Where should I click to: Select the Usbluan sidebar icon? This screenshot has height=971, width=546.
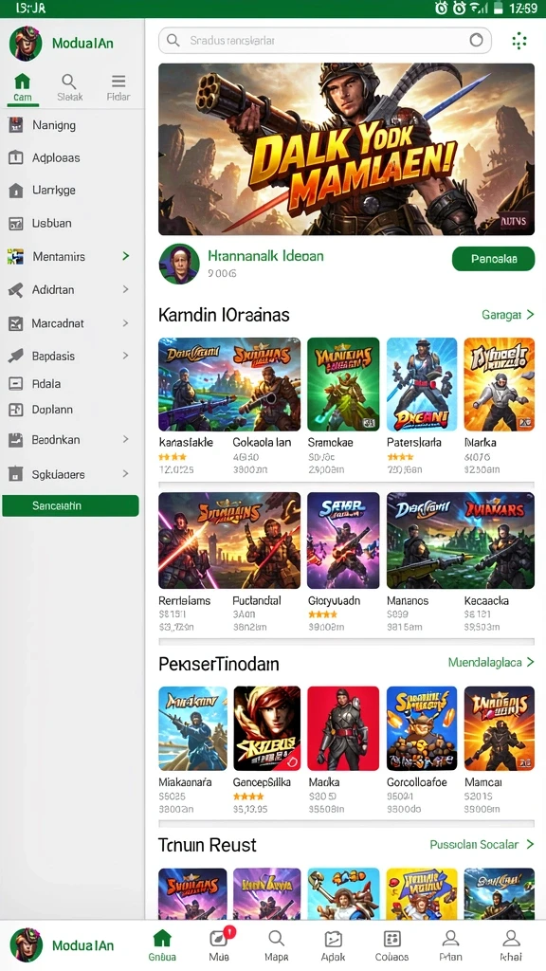point(15,223)
